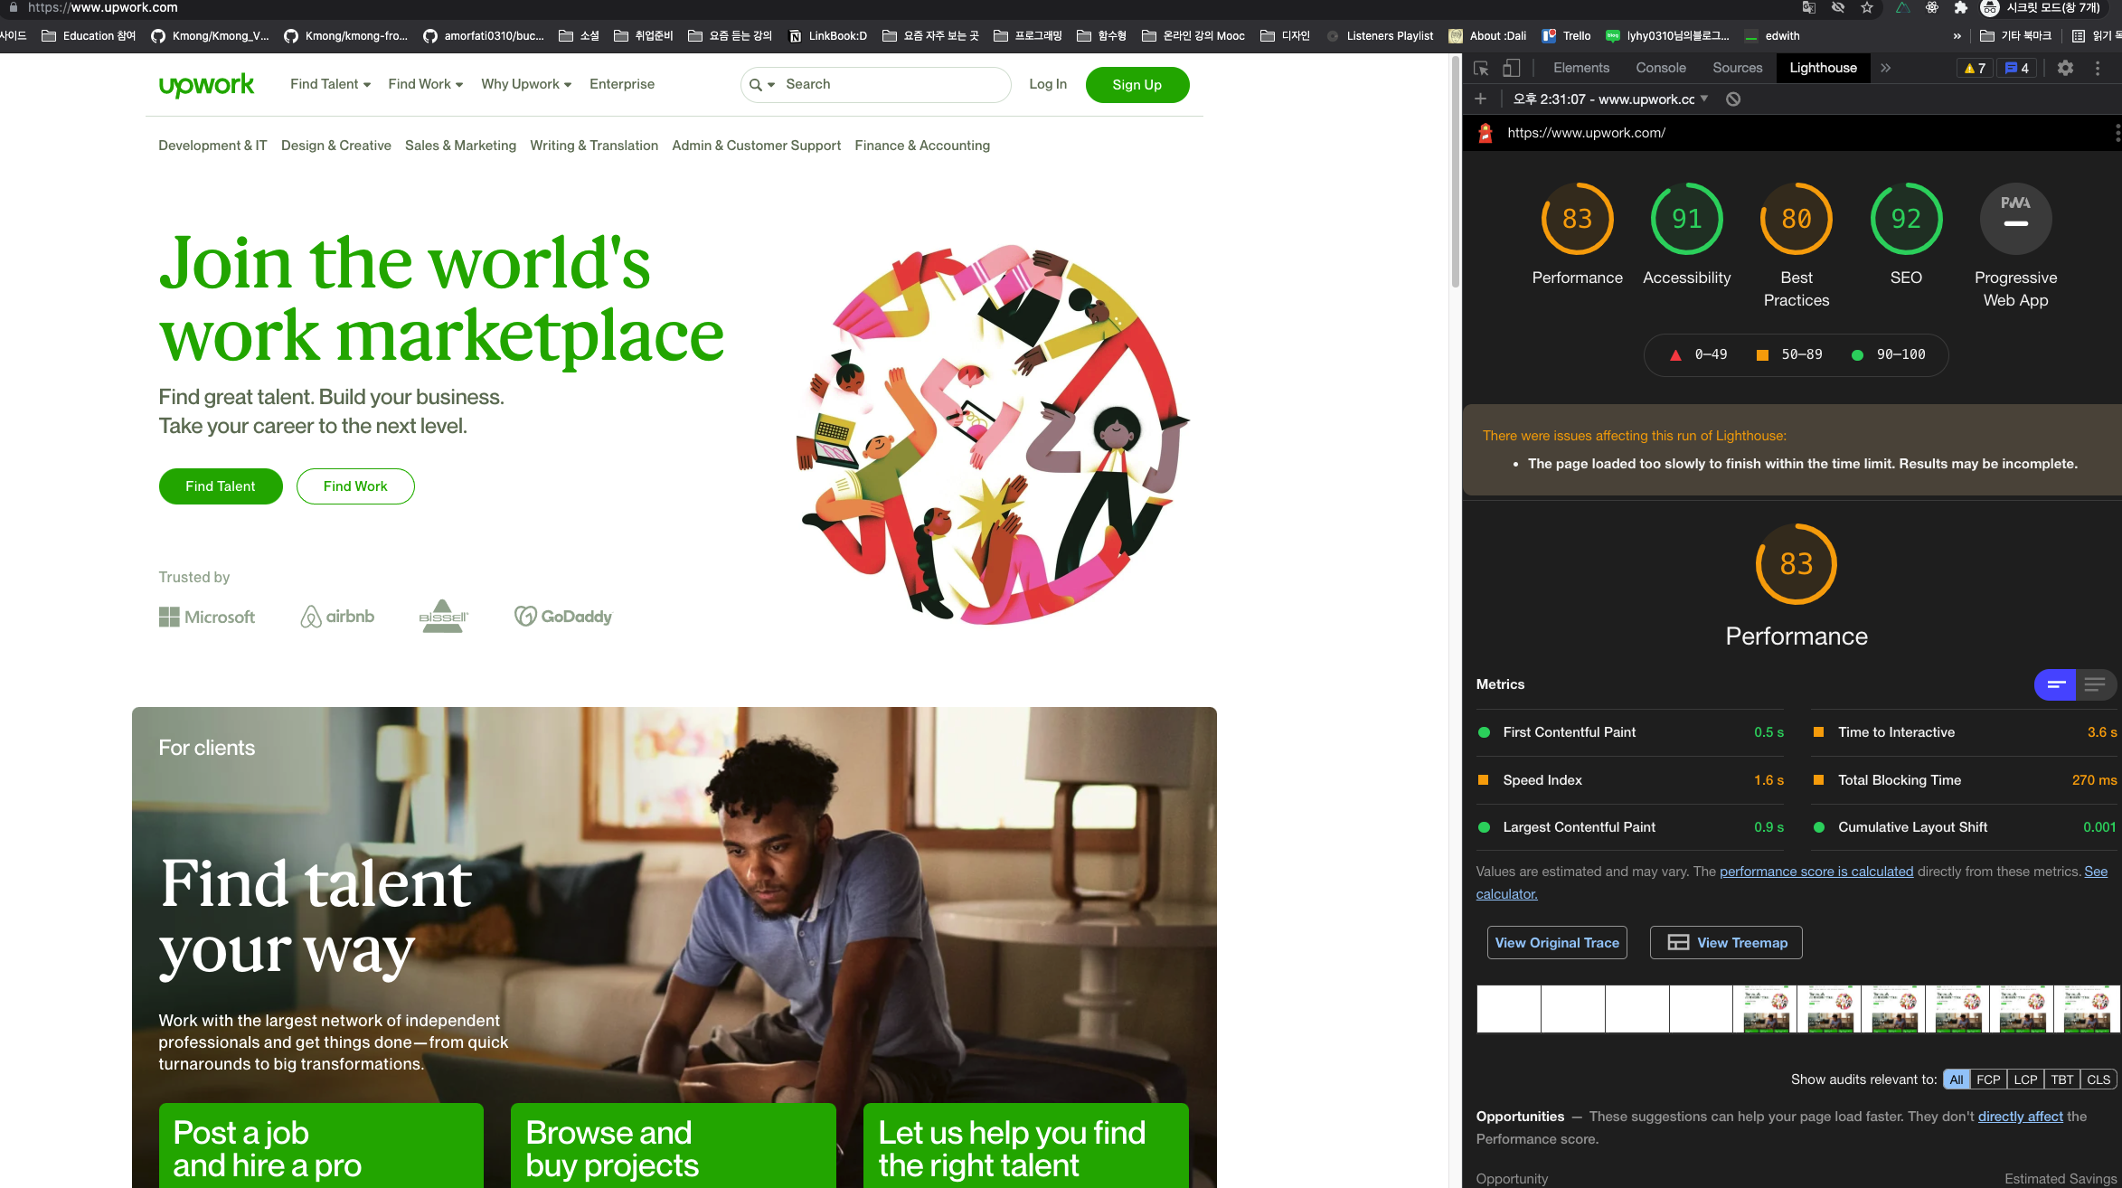Image resolution: width=2122 pixels, height=1188 pixels.
Task: Activate the inspect element picker
Action: click(x=1481, y=68)
